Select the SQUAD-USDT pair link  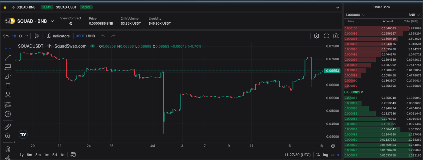pyautogui.click(x=67, y=7)
